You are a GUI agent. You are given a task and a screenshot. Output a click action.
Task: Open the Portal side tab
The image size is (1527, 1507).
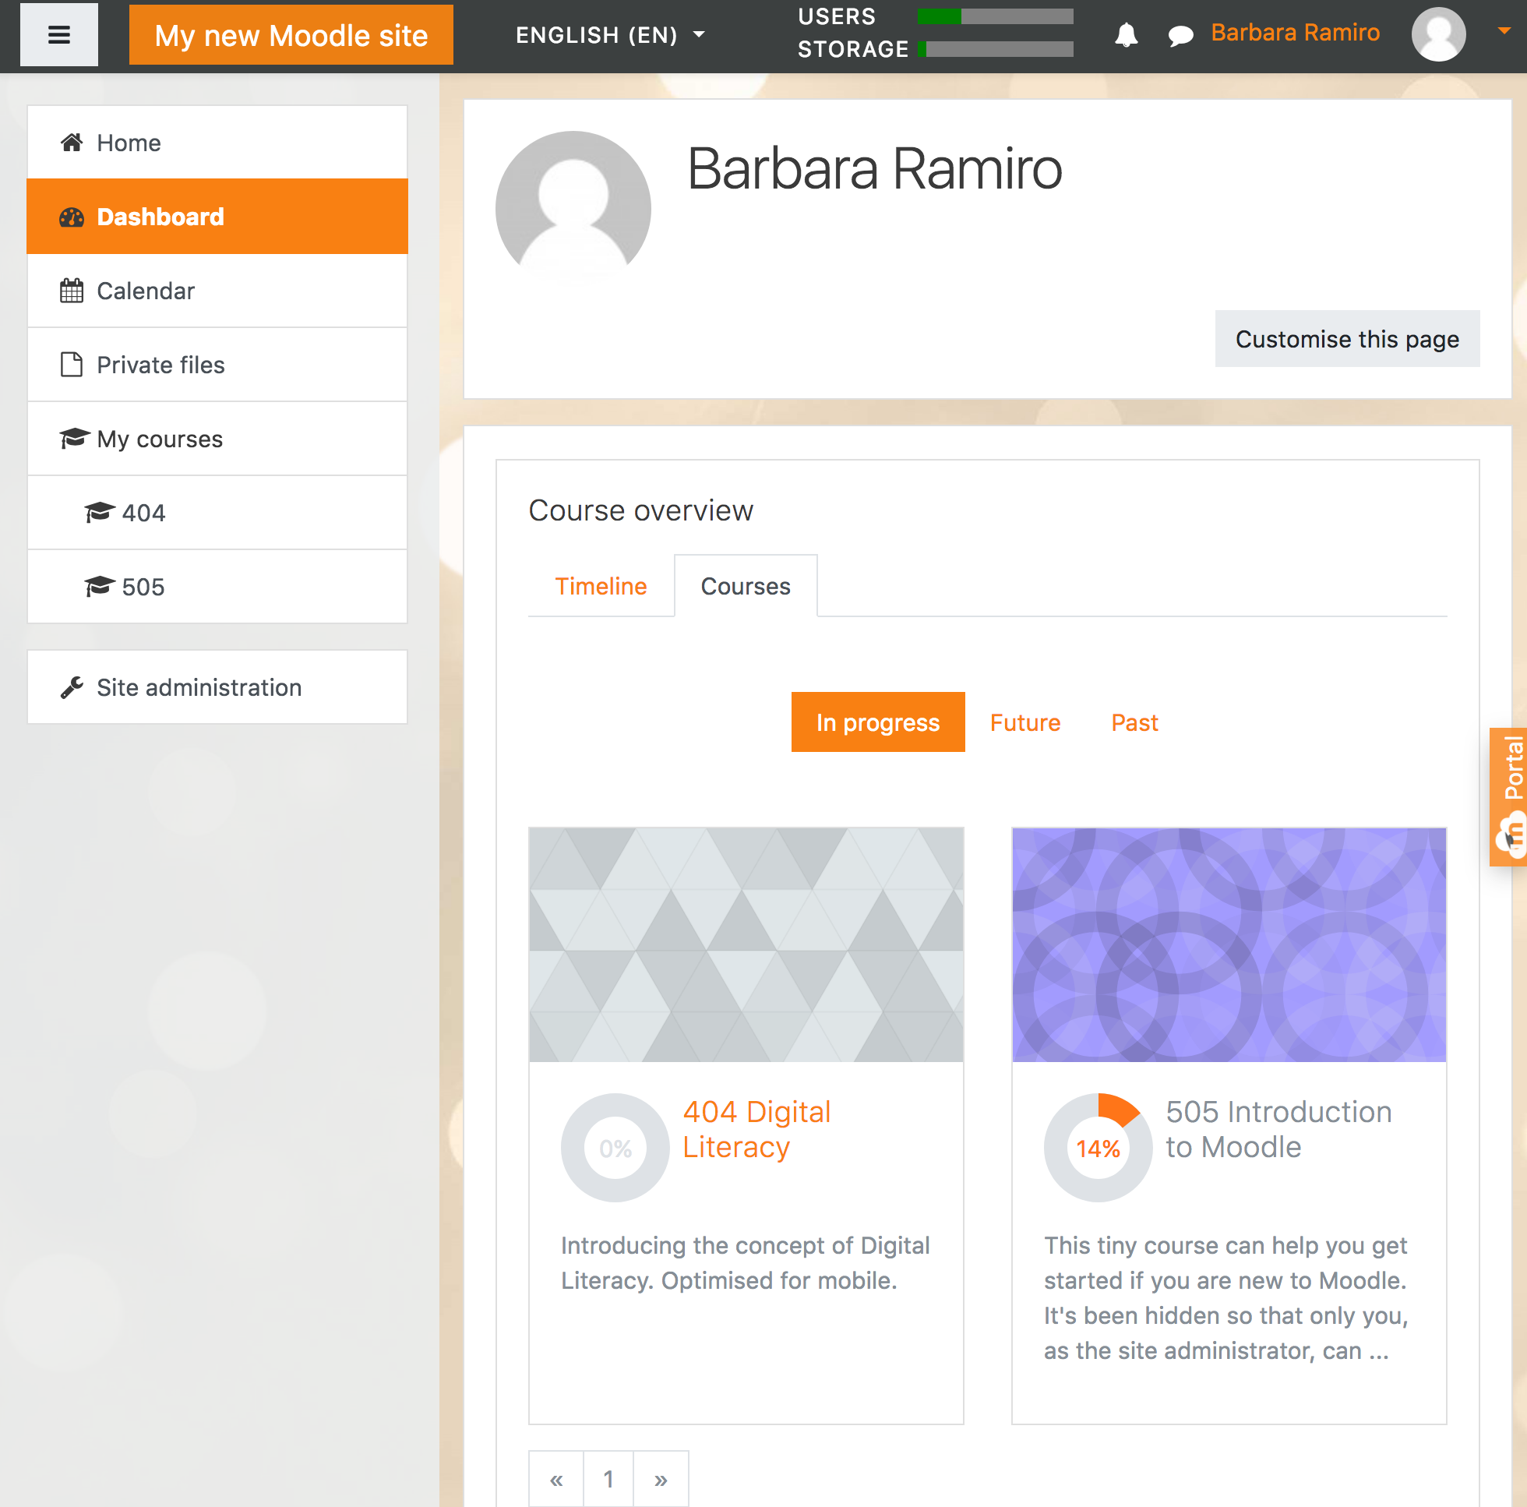1509,796
